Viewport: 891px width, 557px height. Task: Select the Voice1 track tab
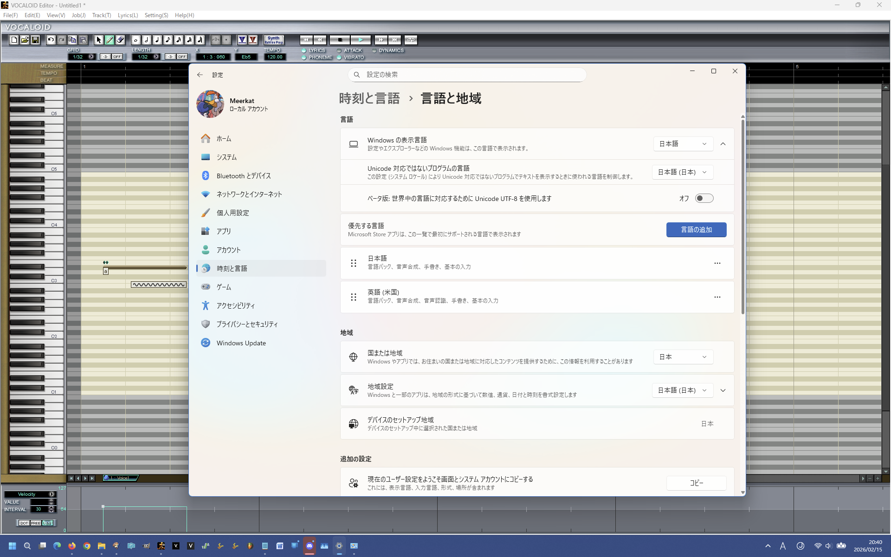point(119,478)
